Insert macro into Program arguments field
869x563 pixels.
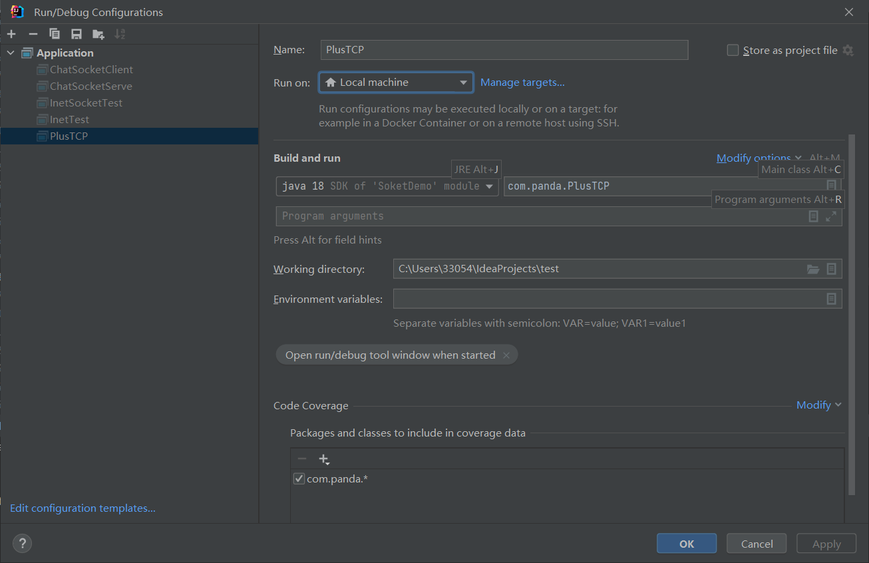[813, 216]
